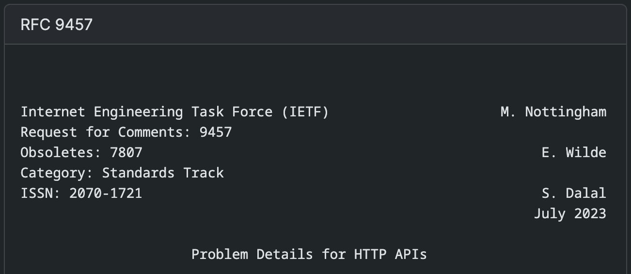Click the Problem Details for HTTP APIs title
The image size is (631, 274).
[x=309, y=255]
